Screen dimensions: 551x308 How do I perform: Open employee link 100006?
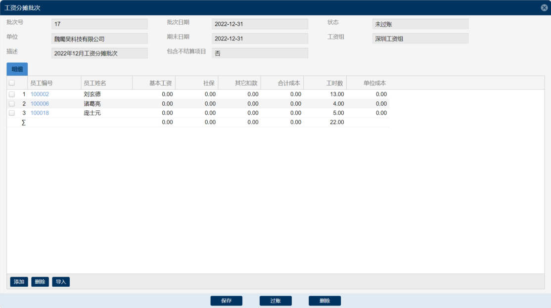[x=40, y=104]
